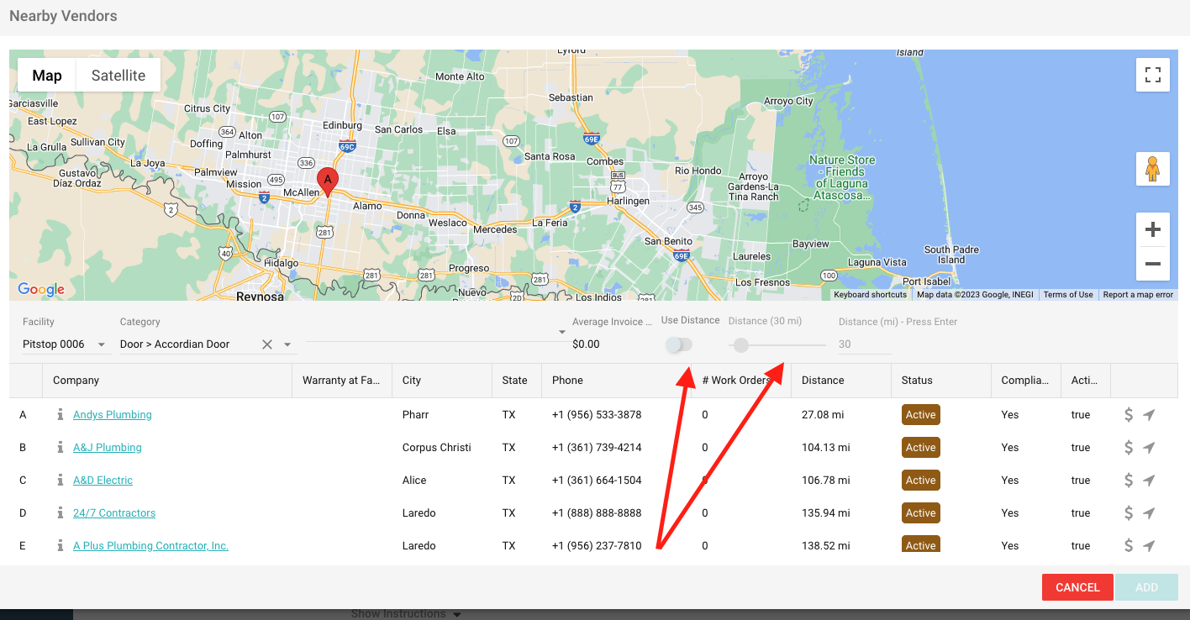Click Active status badge for A&D Electric

(x=921, y=481)
